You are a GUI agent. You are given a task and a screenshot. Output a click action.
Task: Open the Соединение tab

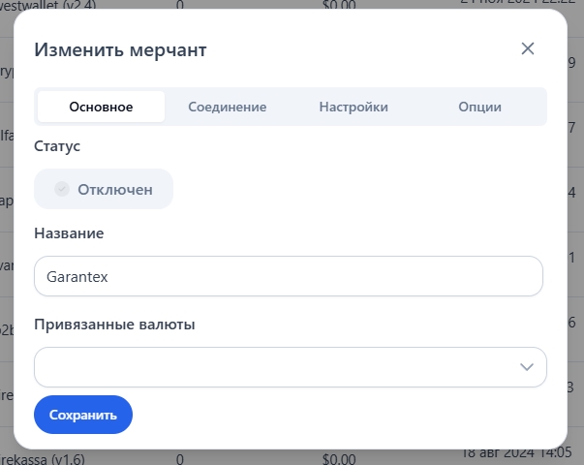(x=228, y=107)
